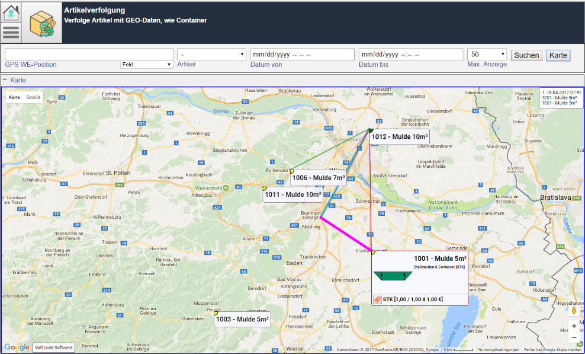Click the GPS WE-Position input field
Viewport: 585px width, 354px height.
pyautogui.click(x=89, y=55)
